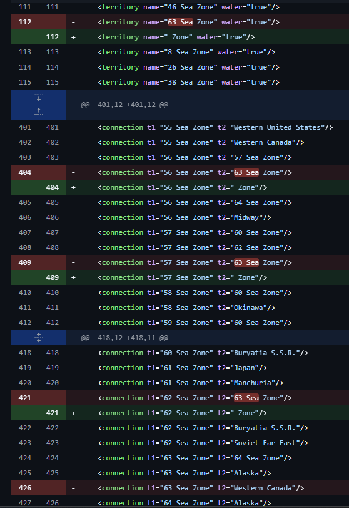Select added line number 112
The height and width of the screenshot is (508, 349).
(x=53, y=37)
